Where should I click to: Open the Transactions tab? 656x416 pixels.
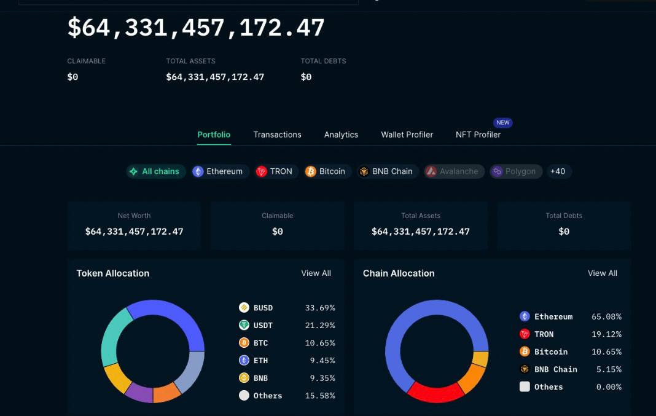click(278, 135)
